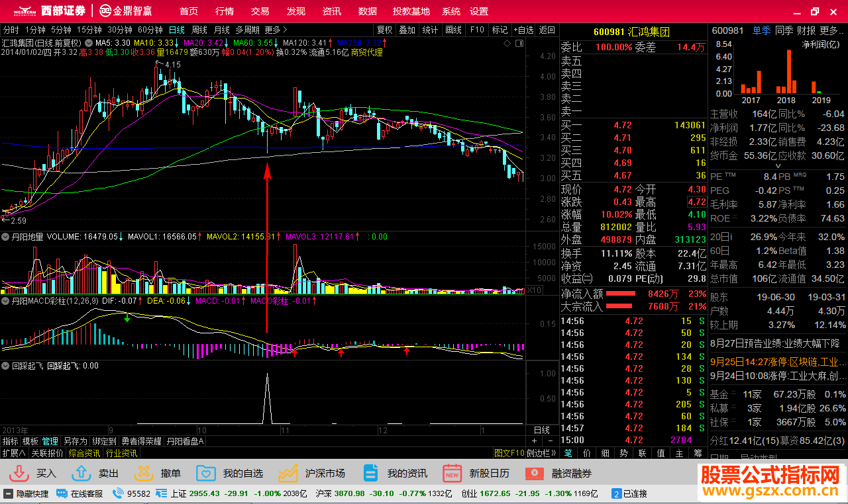Open 在线客服 chat icon
Viewport: 848px width, 504px height.
pyautogui.click(x=62, y=493)
